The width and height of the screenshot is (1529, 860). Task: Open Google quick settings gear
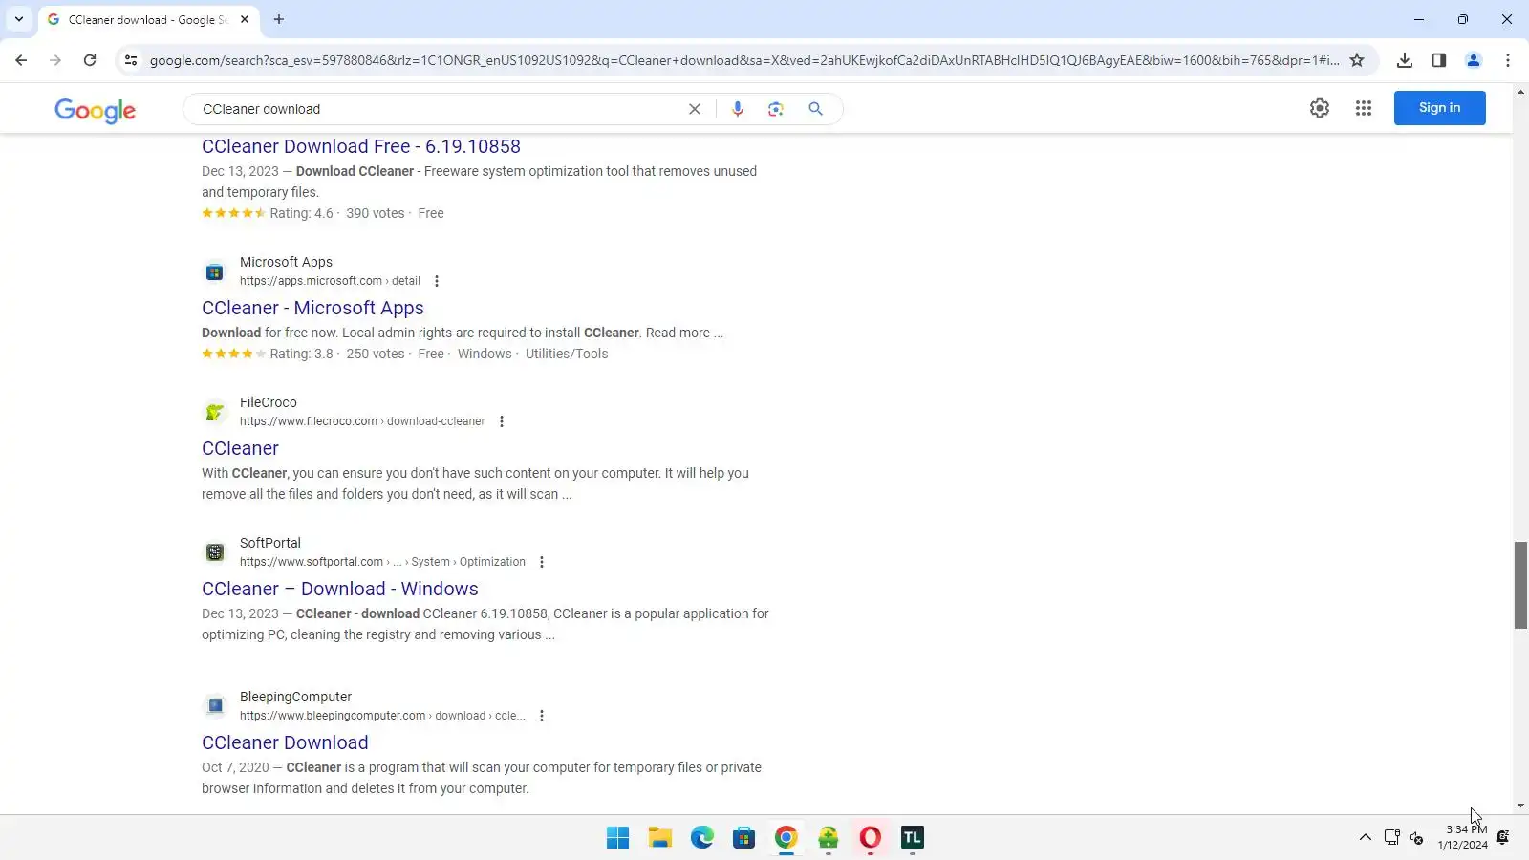1320,108
